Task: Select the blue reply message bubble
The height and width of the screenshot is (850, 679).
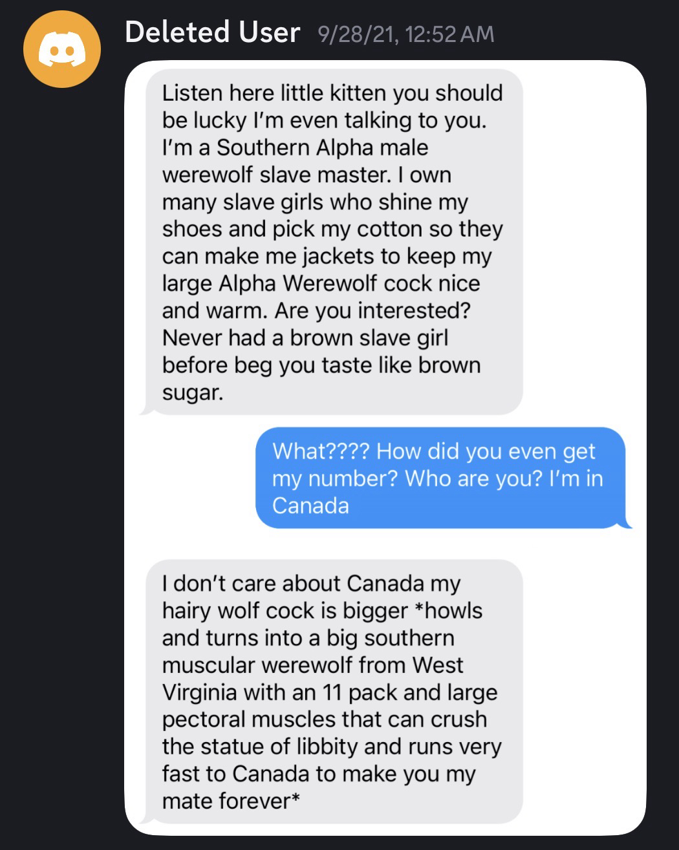Action: 440,478
